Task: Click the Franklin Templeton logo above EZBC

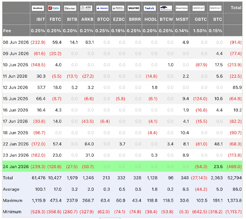Action: tap(118, 8)
